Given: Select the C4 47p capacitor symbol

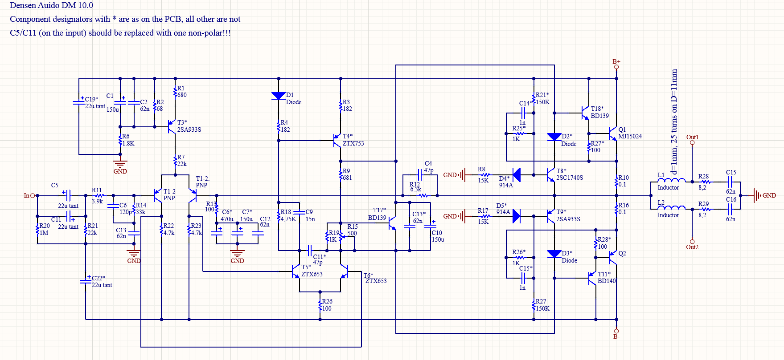Looking at the screenshot, I should coord(420,175).
